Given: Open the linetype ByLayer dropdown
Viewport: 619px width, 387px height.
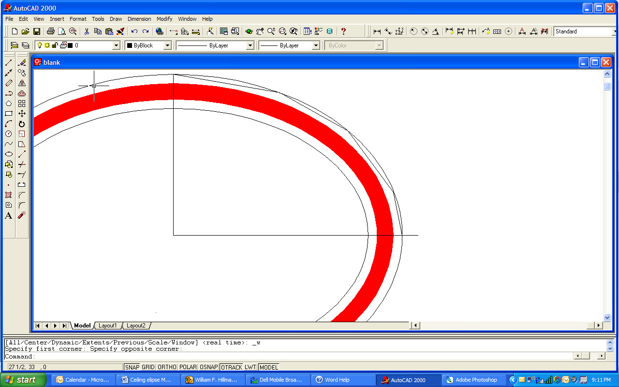Looking at the screenshot, I should 250,45.
